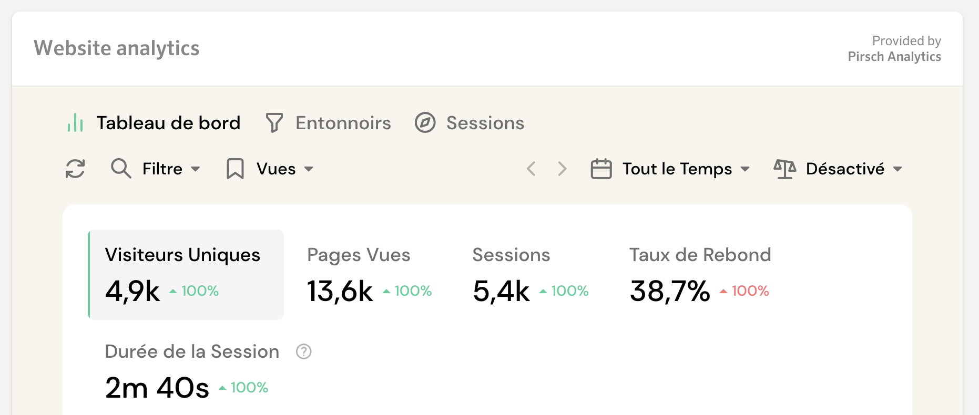The height and width of the screenshot is (415, 979).
Task: Open the Pirsch Analytics provider link
Action: pyautogui.click(x=894, y=57)
